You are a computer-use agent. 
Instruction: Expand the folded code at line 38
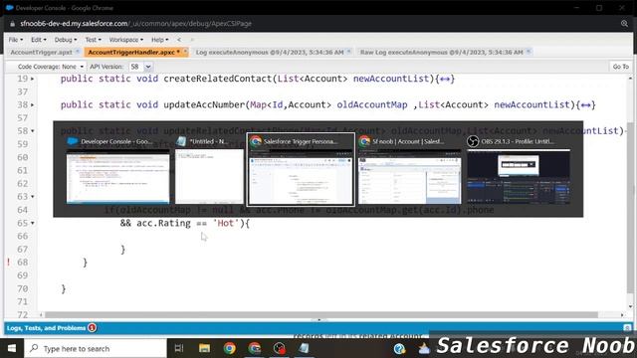coord(33,105)
